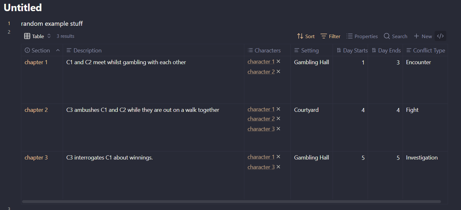Expand the Table view dropdown chevron

[49, 36]
